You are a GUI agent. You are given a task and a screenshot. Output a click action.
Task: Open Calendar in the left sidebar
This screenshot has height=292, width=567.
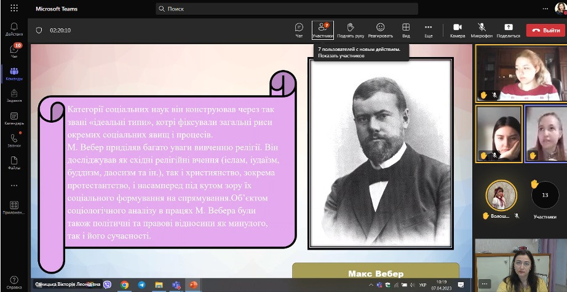14,118
